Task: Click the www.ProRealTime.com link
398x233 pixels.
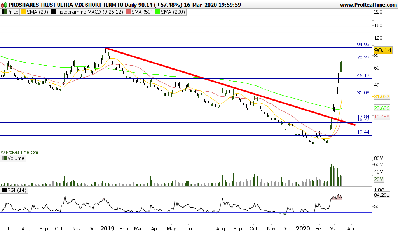Action: tap(368, 5)
